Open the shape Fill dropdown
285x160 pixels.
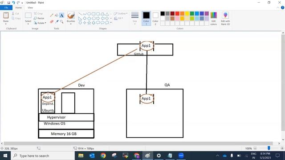118,18
